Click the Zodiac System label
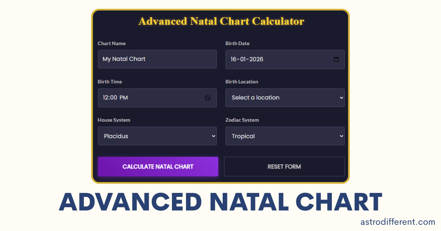441x231 pixels. [242, 120]
